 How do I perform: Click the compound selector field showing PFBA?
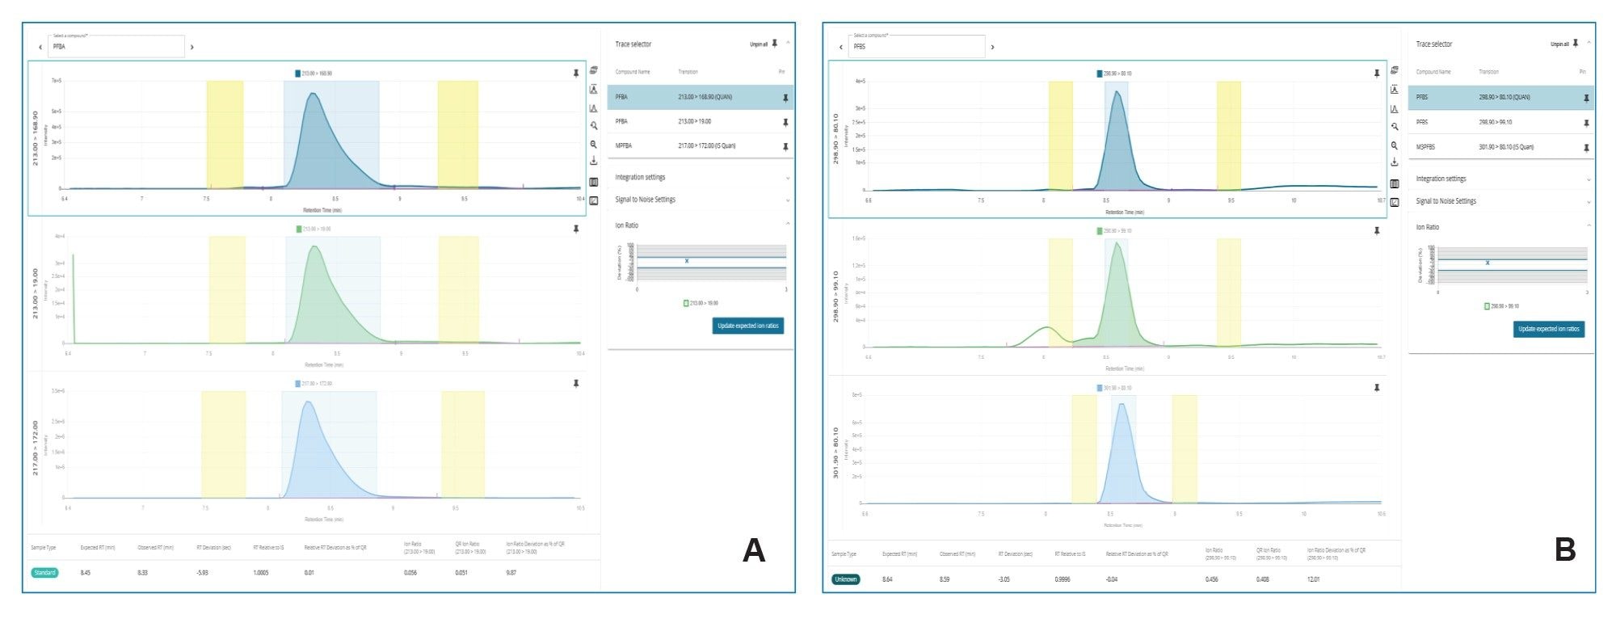116,46
